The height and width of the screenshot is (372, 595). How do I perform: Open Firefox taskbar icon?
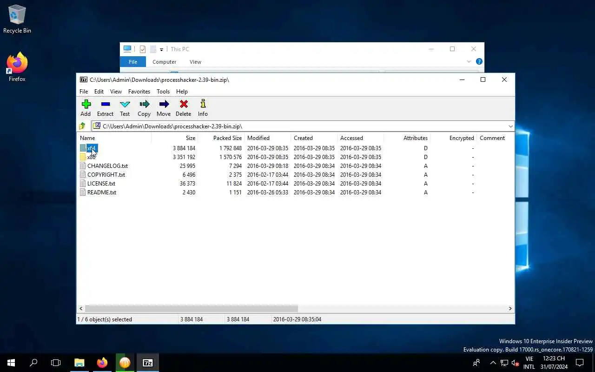point(102,363)
